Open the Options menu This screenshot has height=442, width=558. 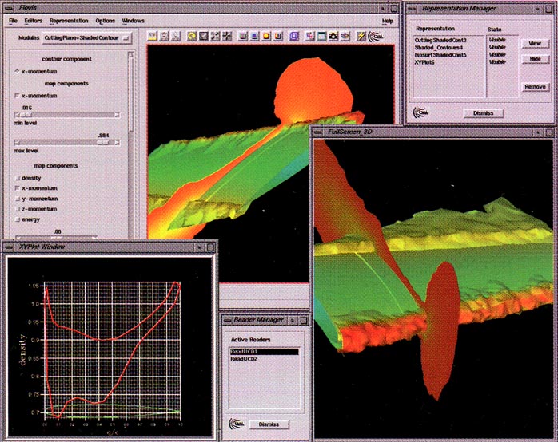pos(106,21)
